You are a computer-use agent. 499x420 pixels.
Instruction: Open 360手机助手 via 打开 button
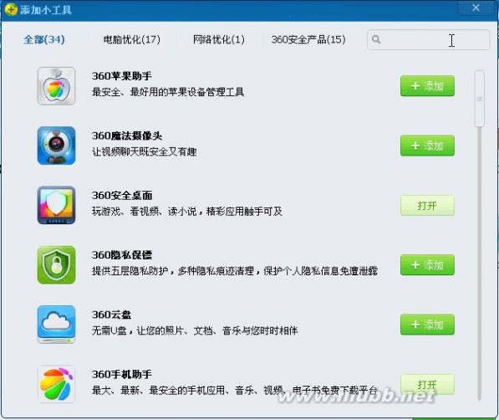pos(427,384)
